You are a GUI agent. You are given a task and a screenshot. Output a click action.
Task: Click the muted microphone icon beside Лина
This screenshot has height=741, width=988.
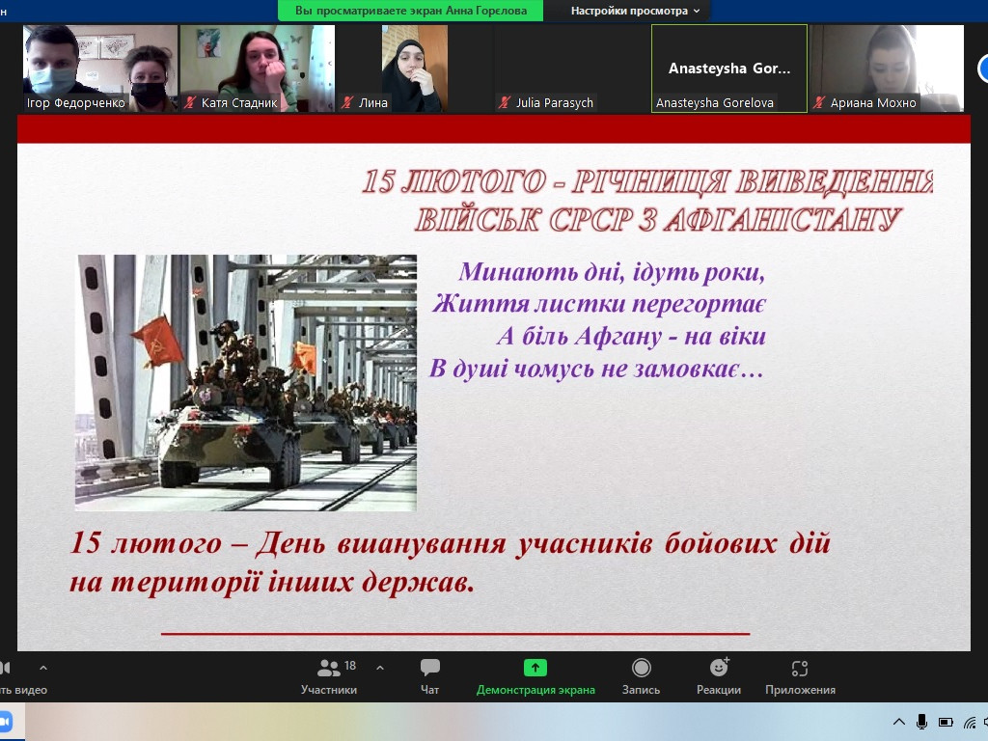point(346,102)
